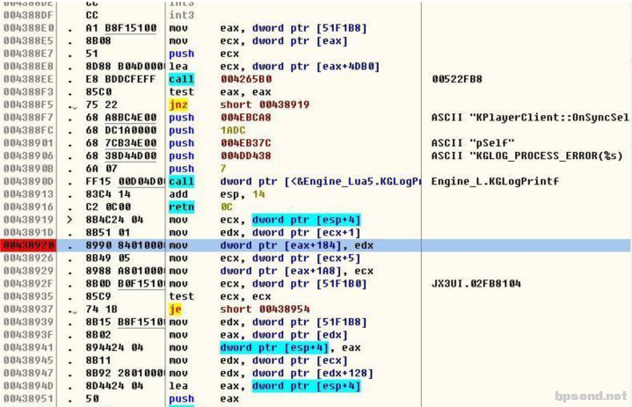Select mov dword ptr [eax+1A8], ecx
Image resolution: width=632 pixels, height=407 pixels.
pyautogui.click(x=272, y=272)
